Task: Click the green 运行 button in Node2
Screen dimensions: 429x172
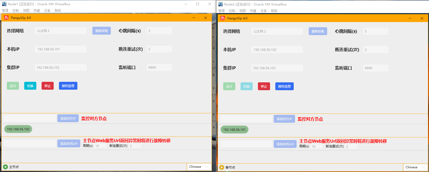Action: coord(229,86)
